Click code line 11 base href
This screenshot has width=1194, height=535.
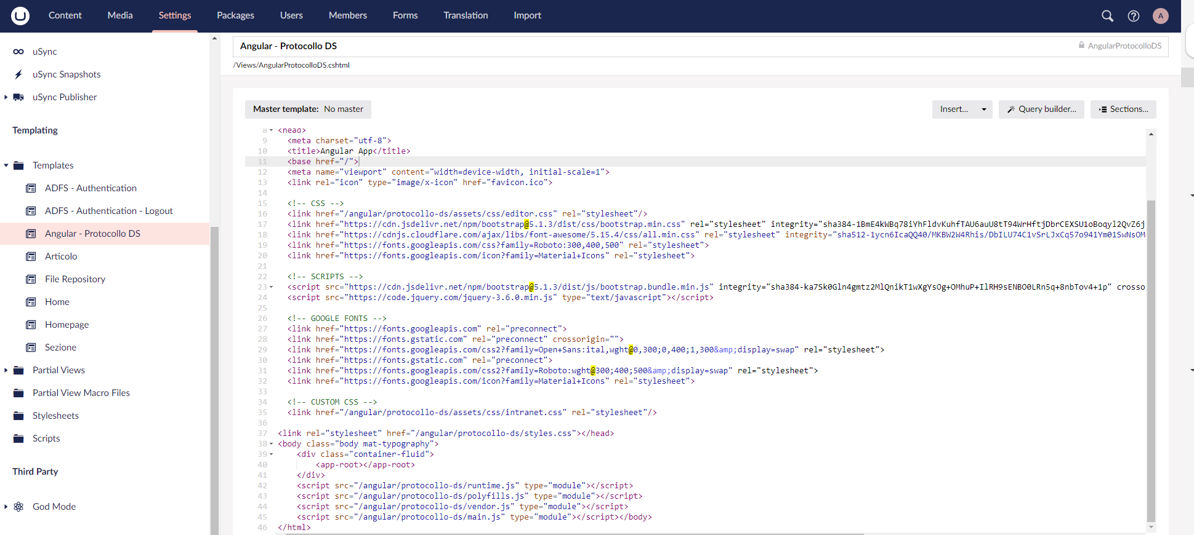pyautogui.click(x=323, y=162)
